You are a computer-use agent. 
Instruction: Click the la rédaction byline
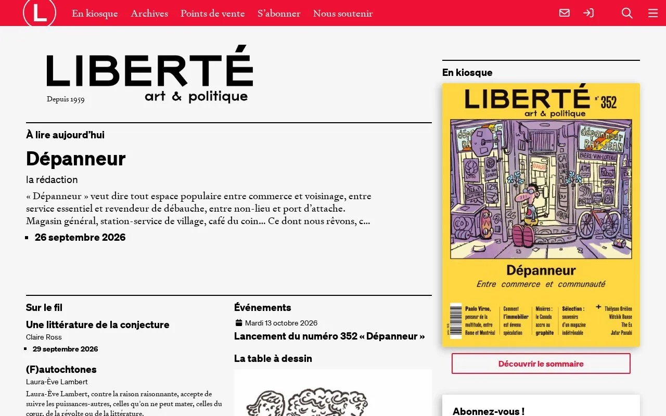52,180
